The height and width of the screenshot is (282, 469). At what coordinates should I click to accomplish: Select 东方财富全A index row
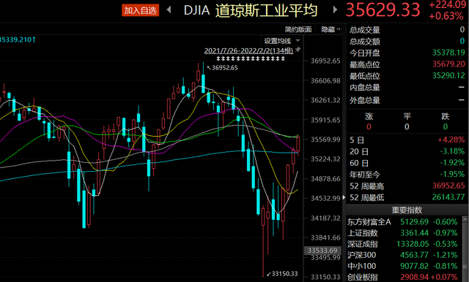click(x=402, y=222)
